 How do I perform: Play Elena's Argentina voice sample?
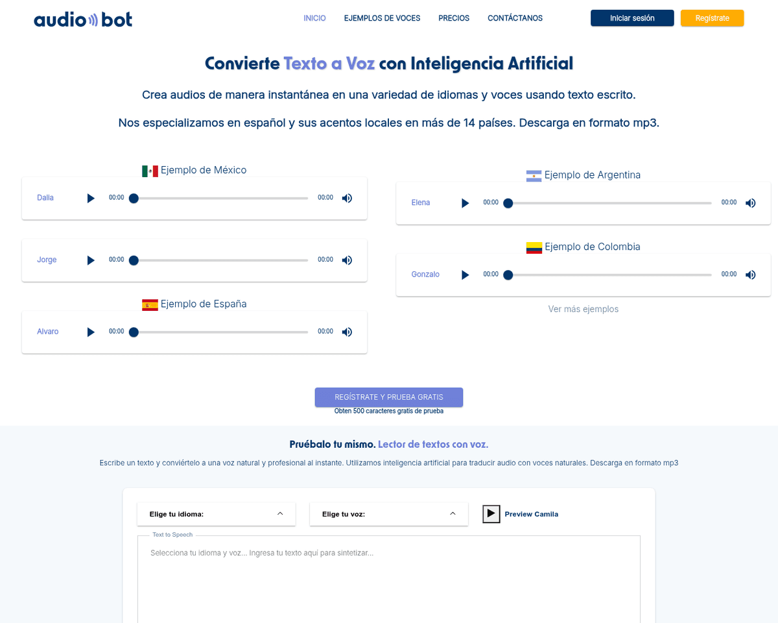(x=465, y=203)
